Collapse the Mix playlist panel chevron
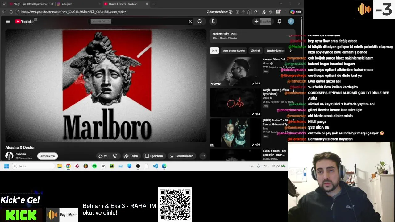The image size is (395, 222). click(x=290, y=36)
